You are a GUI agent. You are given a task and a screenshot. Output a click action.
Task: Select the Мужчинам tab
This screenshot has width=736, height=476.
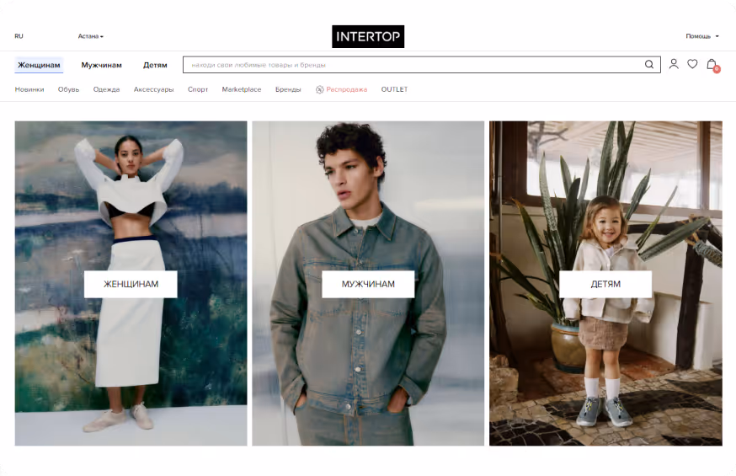101,65
